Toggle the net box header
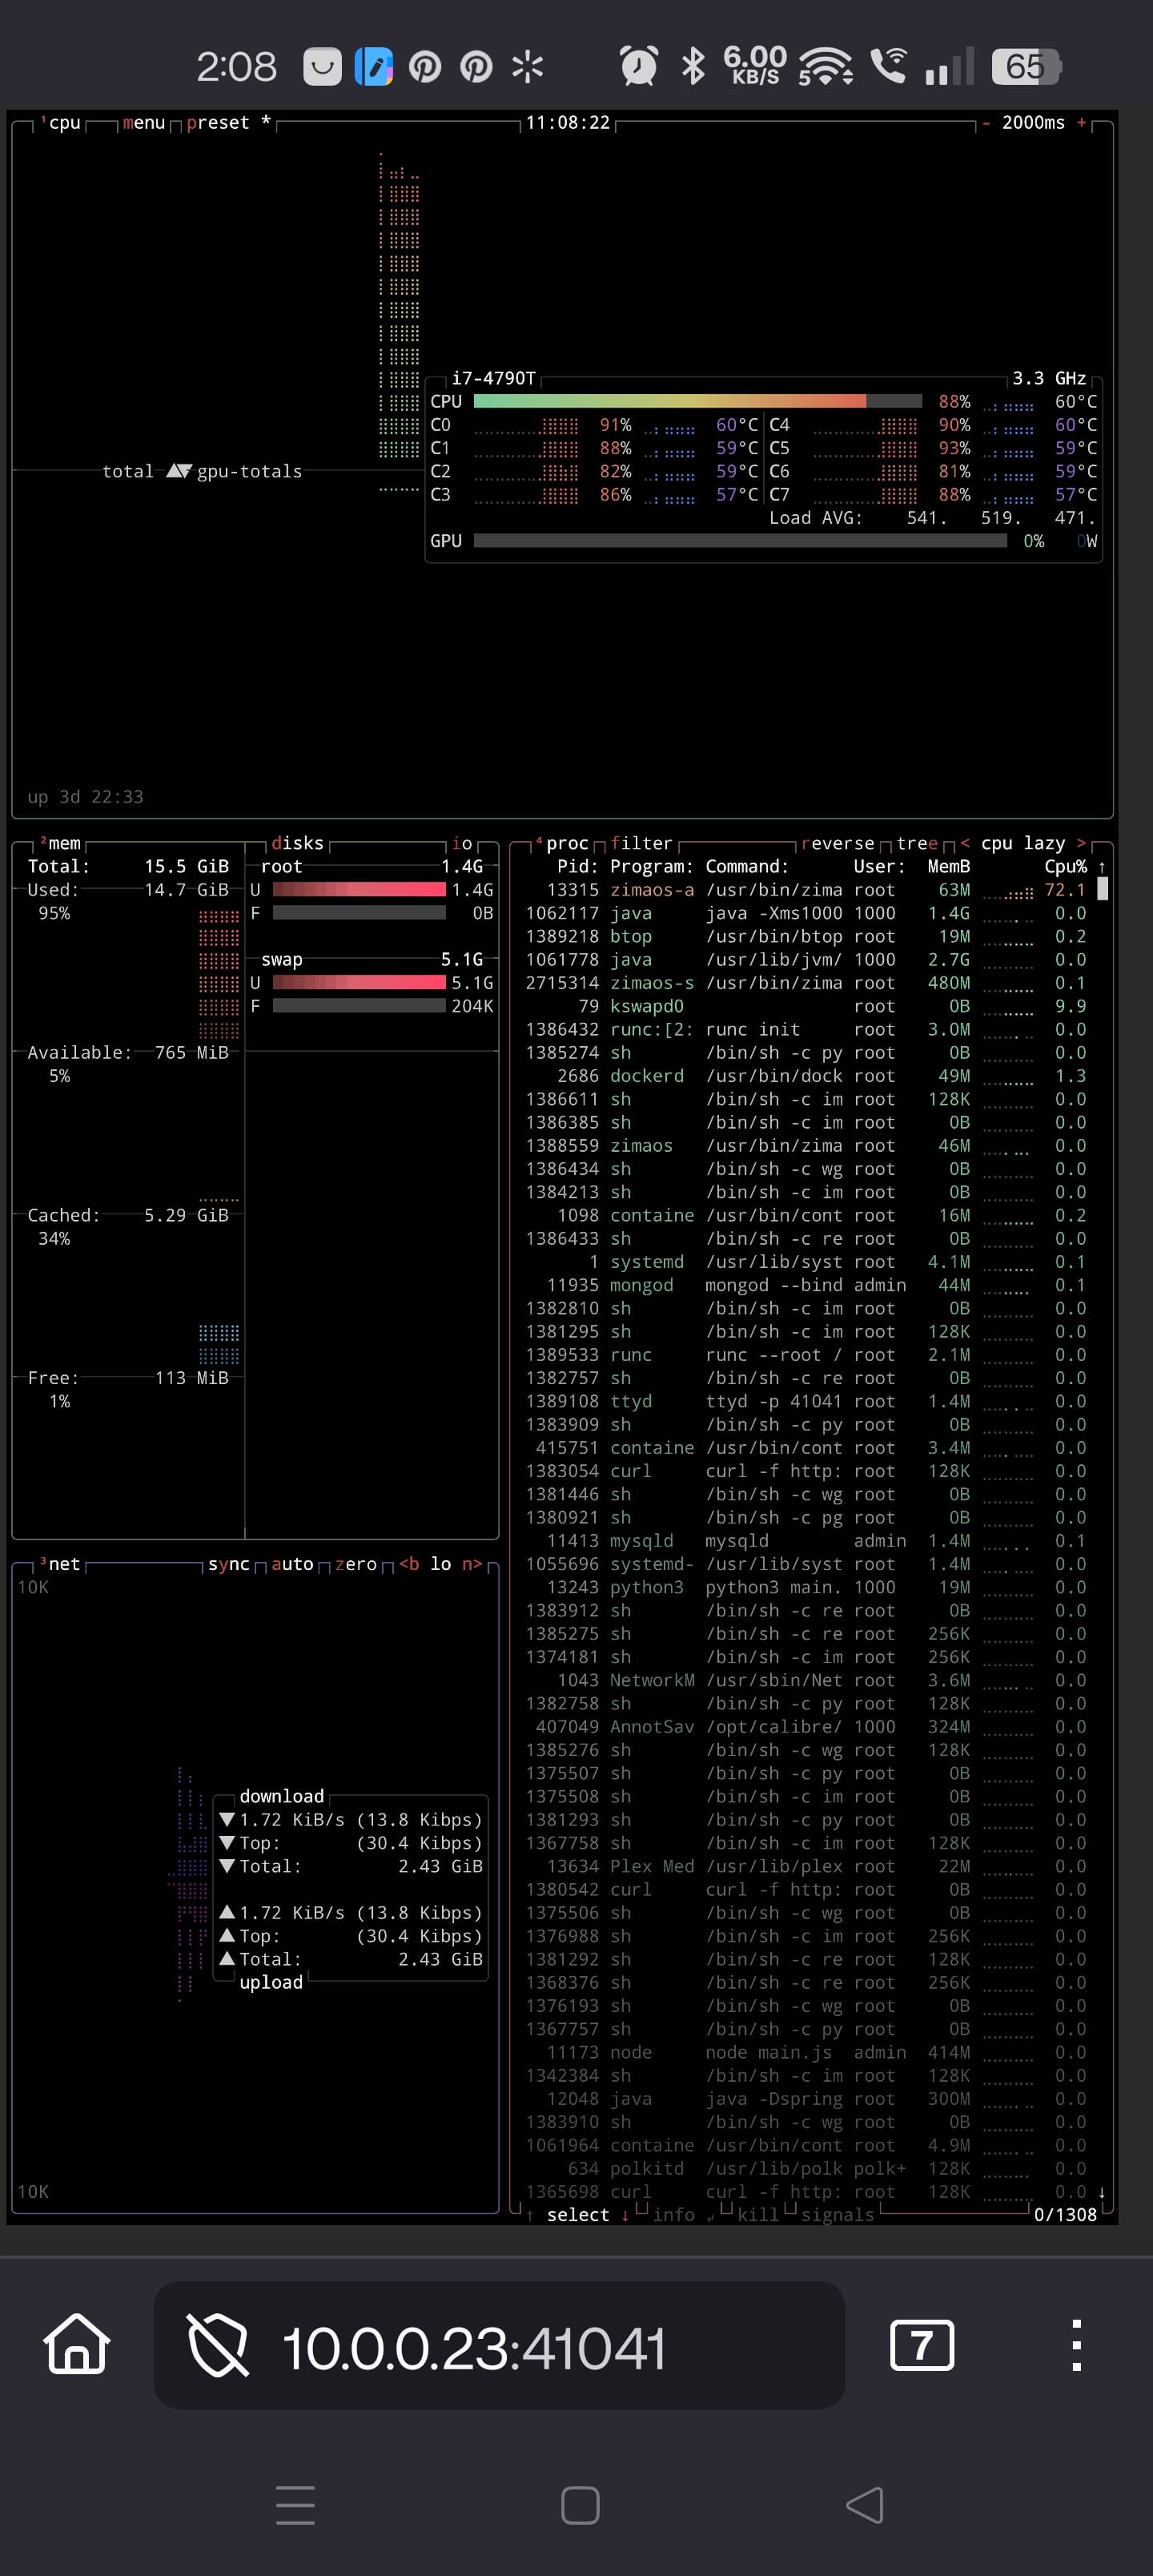Viewport: 1153px width, 2576px height. 61,1564
